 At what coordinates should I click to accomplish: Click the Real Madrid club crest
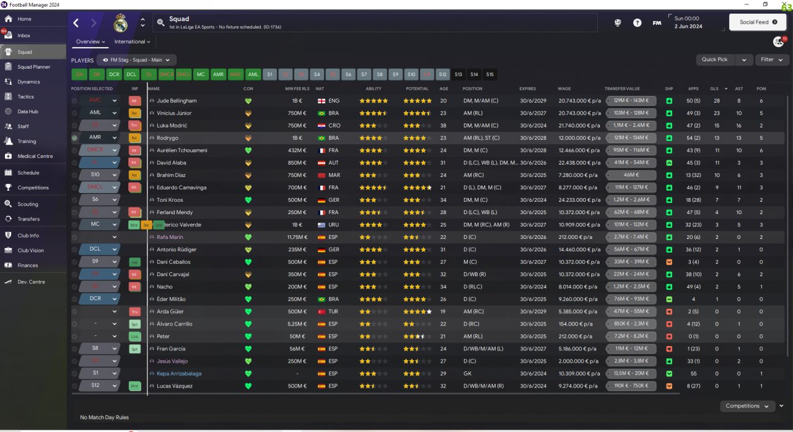click(x=121, y=24)
